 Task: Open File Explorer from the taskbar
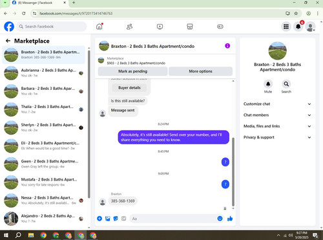click(31, 235)
